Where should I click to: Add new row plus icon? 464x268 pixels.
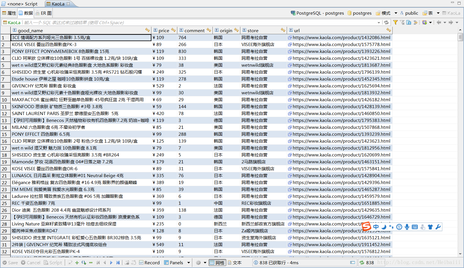click(77, 263)
